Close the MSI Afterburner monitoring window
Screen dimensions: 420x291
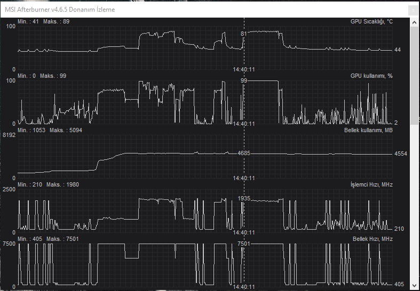click(x=413, y=11)
